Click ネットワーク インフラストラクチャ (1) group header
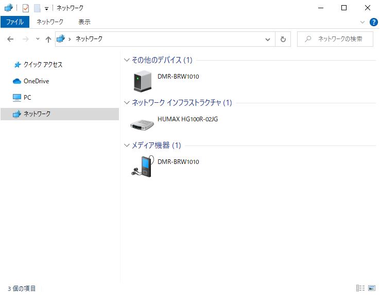Image resolution: width=380 pixels, height=295 pixels. pyautogui.click(x=182, y=103)
